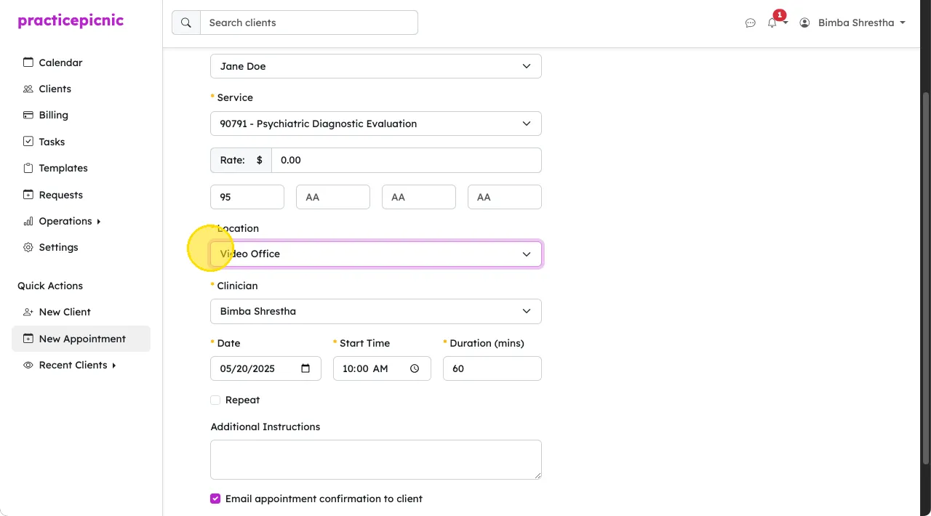Focus the Search clients field
The height and width of the screenshot is (516, 931).
(x=309, y=23)
